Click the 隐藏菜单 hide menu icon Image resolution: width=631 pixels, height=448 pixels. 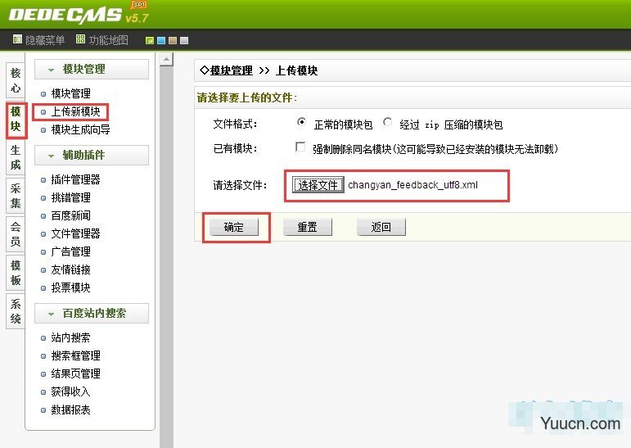pyautogui.click(x=17, y=39)
